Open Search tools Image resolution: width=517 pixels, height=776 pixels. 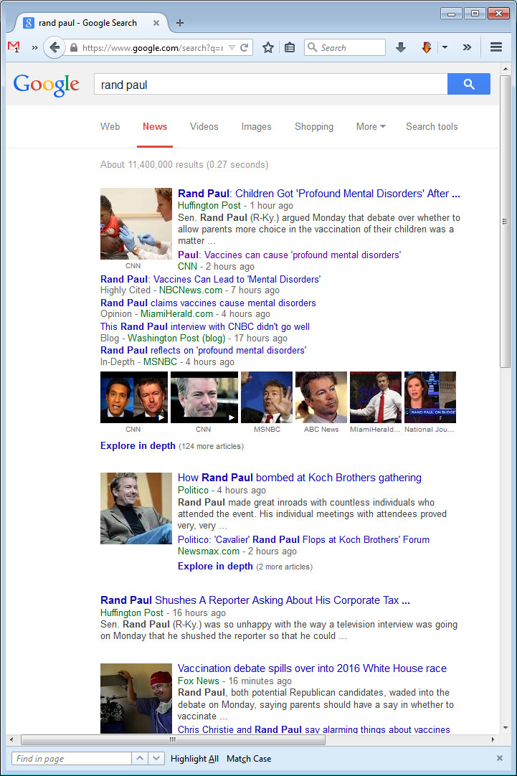(x=432, y=127)
